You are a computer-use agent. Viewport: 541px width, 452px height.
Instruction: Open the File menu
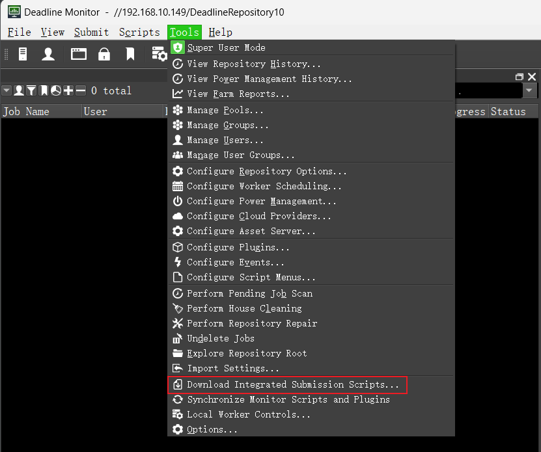coord(20,33)
